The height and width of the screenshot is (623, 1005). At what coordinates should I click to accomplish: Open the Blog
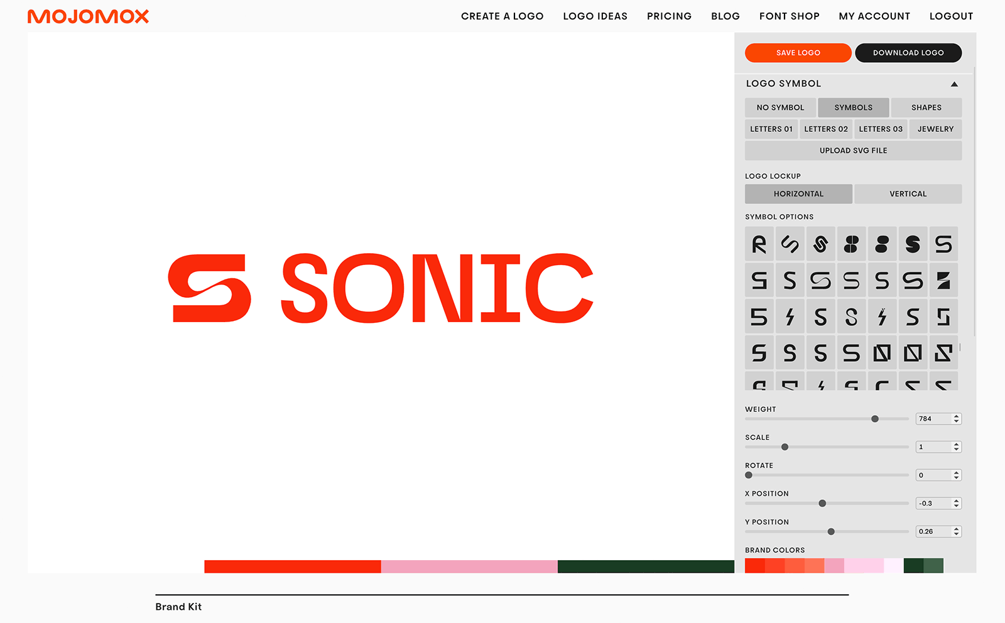(x=725, y=16)
